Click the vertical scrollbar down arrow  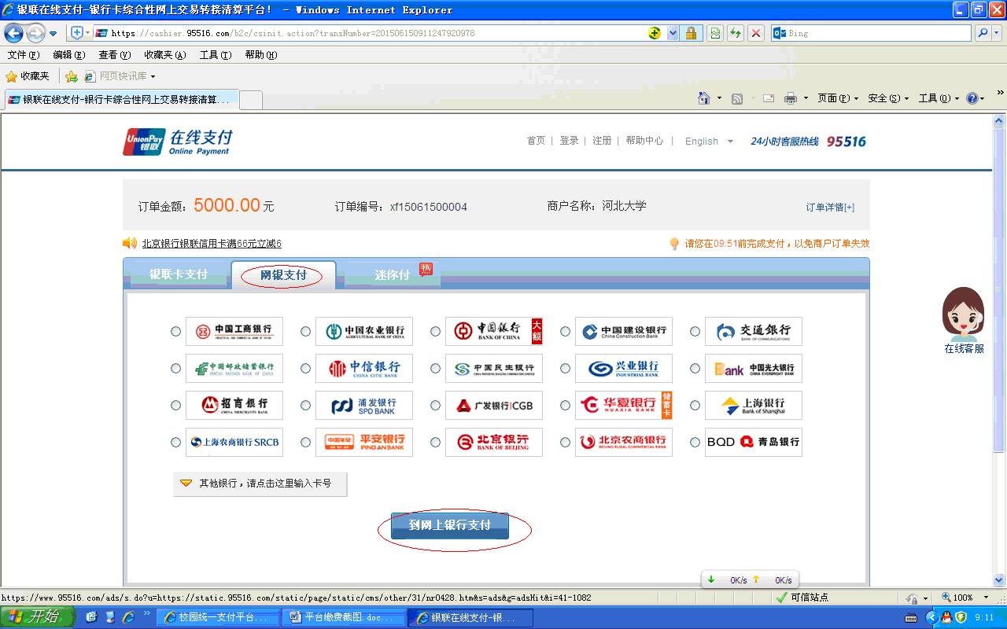1000,579
